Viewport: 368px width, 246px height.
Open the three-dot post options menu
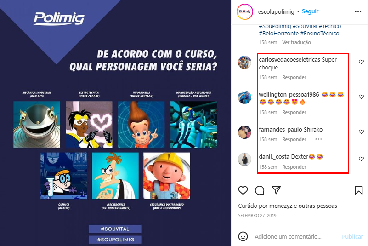coord(358,12)
